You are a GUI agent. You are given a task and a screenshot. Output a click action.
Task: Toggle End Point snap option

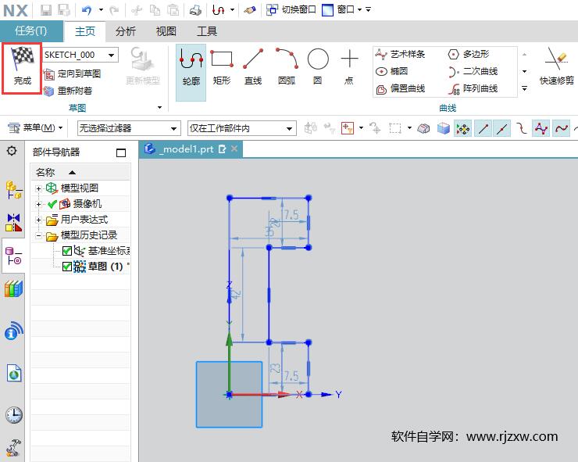click(483, 128)
